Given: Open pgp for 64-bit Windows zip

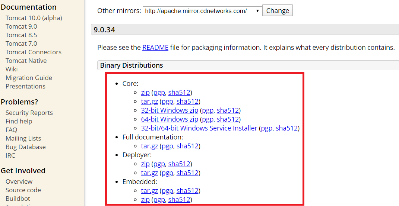Looking at the screenshot, I should [208, 119].
